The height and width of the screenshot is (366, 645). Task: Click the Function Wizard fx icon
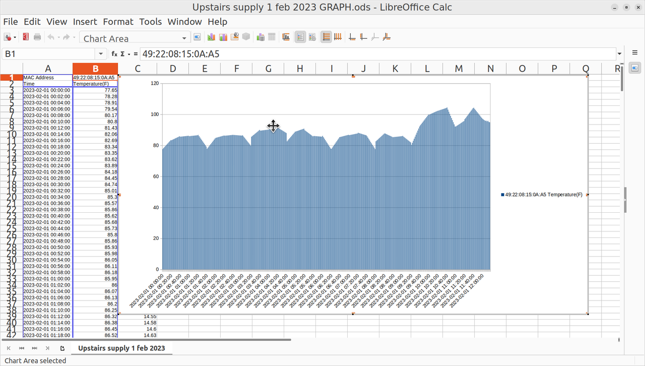(114, 54)
